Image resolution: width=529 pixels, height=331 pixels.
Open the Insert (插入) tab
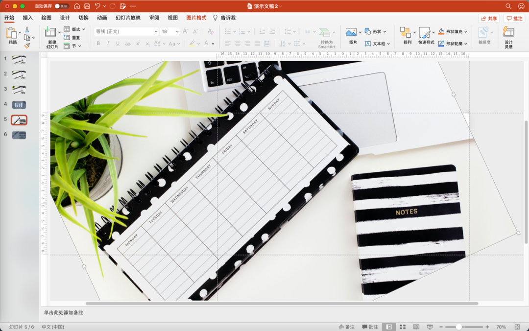pos(27,18)
